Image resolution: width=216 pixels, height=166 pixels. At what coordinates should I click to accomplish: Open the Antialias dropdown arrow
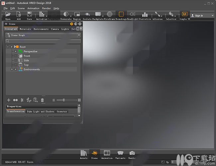click(x=47, y=16)
